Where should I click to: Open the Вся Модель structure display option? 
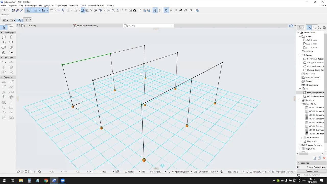155,172
